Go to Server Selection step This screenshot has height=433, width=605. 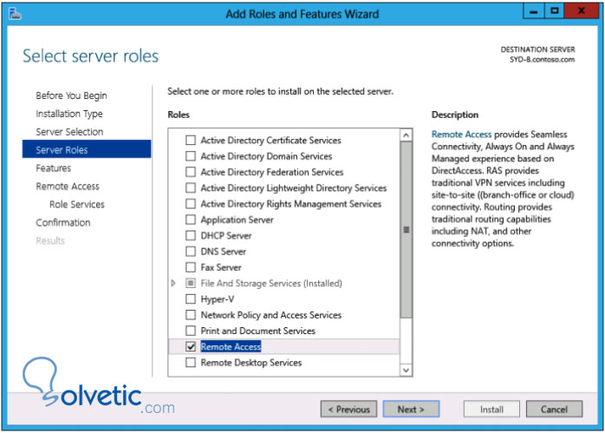pyautogui.click(x=69, y=132)
